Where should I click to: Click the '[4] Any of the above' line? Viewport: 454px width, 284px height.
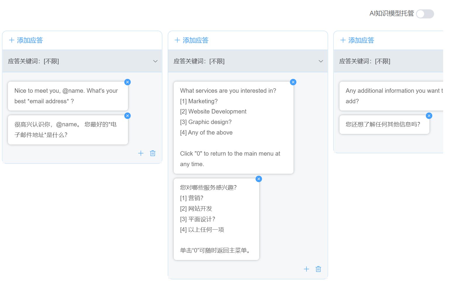pyautogui.click(x=206, y=132)
